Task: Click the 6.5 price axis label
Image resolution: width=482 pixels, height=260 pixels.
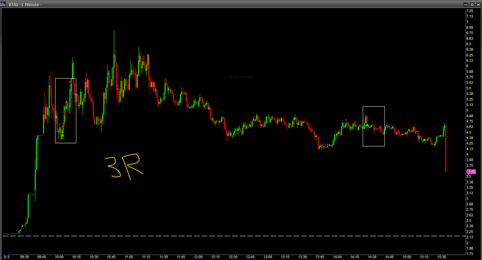Action: pyautogui.click(x=468, y=44)
